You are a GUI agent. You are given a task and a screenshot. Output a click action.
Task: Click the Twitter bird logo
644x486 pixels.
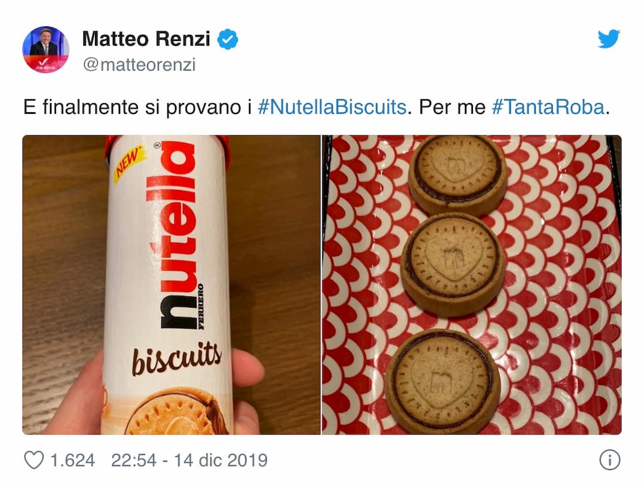[x=609, y=39]
